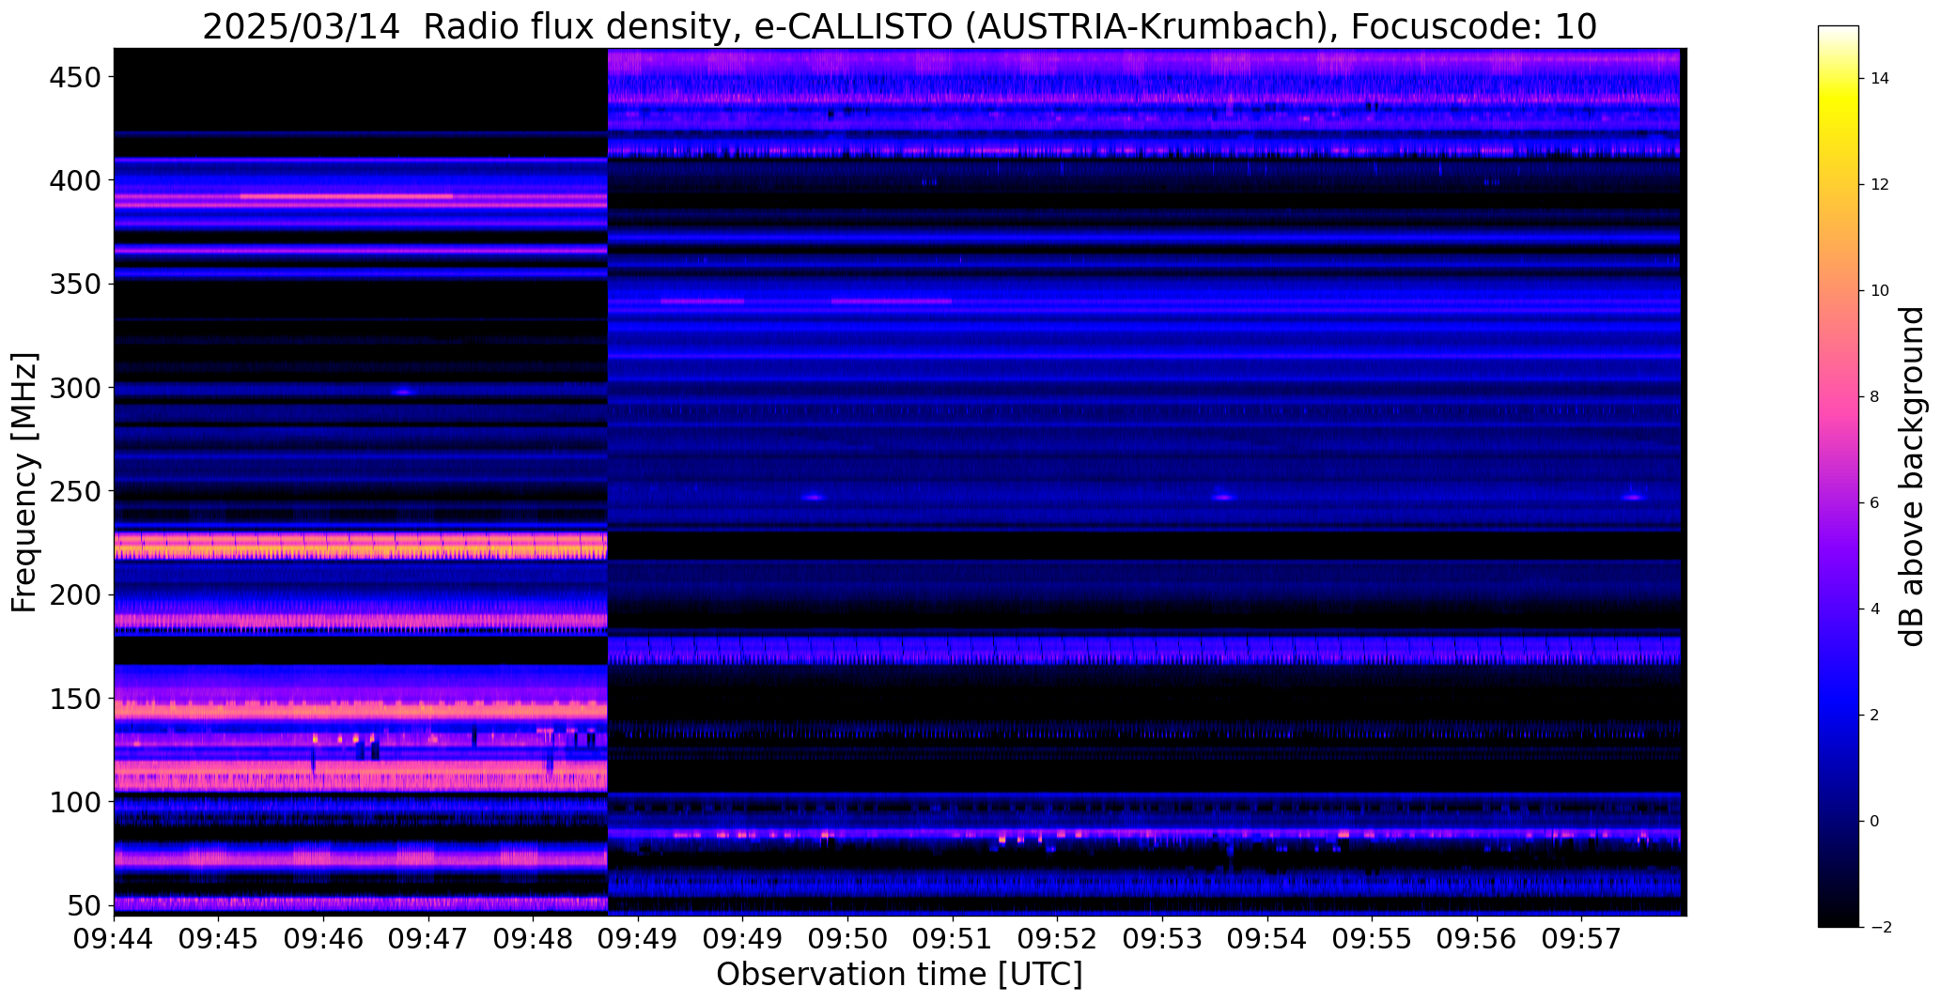Image resolution: width=1941 pixels, height=1002 pixels.
Task: Pick the 12 tick on the colorbar
Action: point(1880,185)
